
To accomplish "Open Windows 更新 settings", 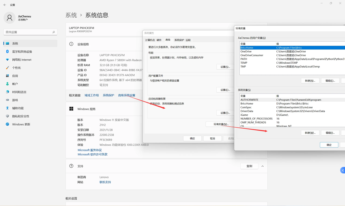I will [30, 124].
